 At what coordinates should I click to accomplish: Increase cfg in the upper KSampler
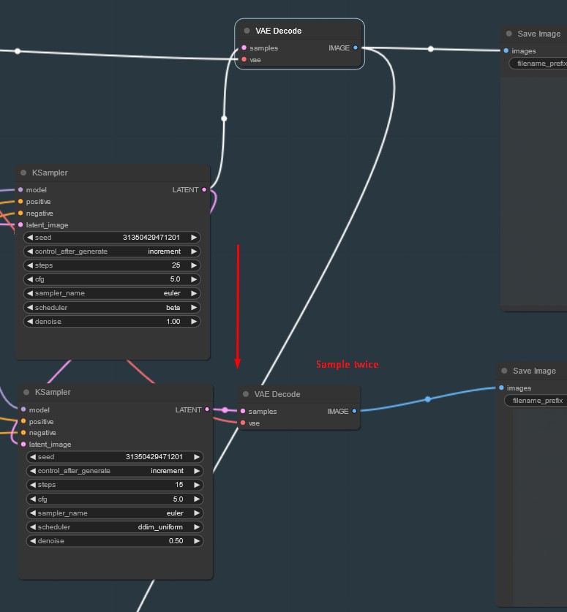(x=194, y=279)
